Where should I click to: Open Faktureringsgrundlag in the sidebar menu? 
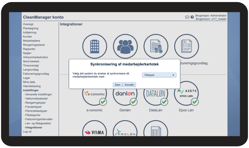[36, 74]
